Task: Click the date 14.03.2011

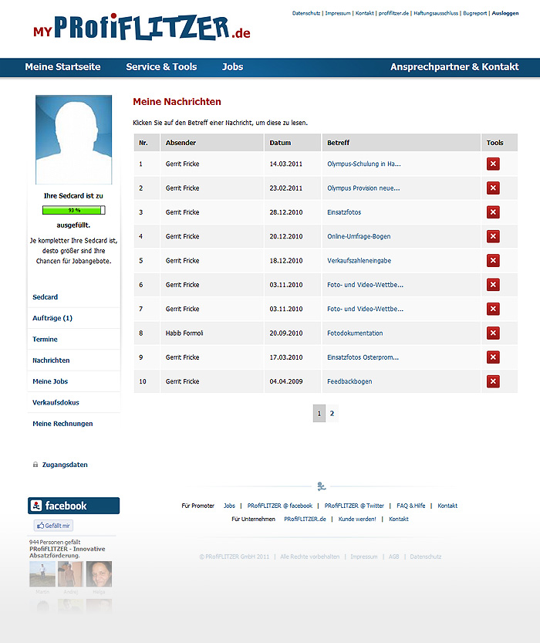Action: pyautogui.click(x=286, y=164)
